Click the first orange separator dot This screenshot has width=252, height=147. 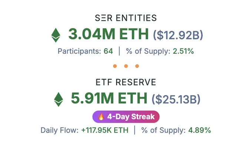click(115, 66)
